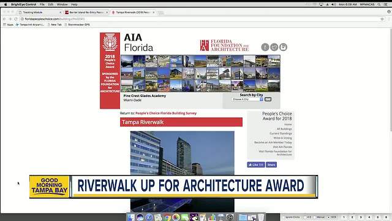Image resolution: width=392 pixels, height=221 pixels.
Task: Click preset button 1
Action: pos(344,217)
